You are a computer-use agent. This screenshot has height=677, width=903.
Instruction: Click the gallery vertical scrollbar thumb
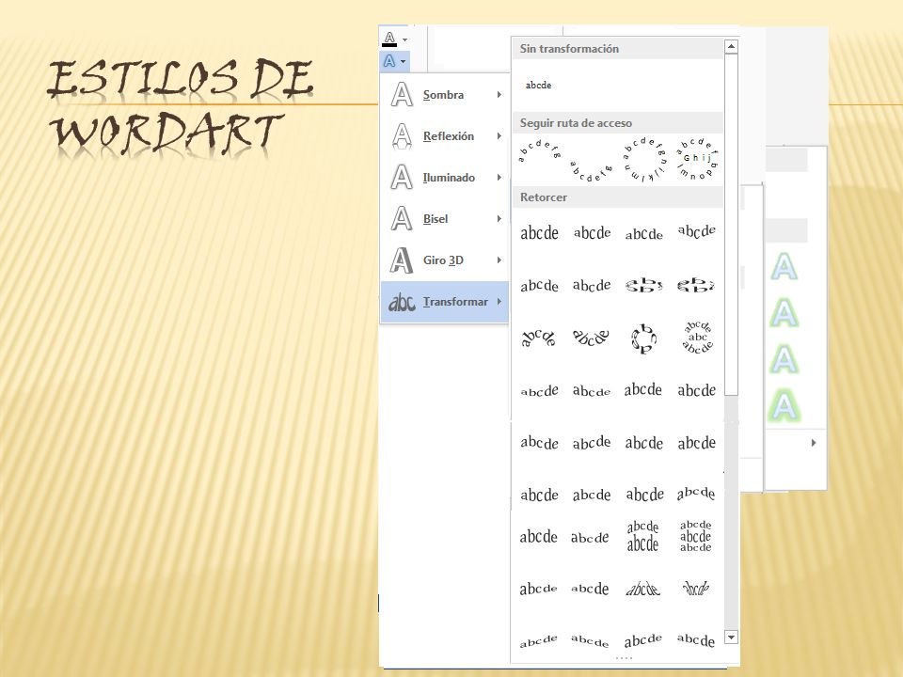pyautogui.click(x=731, y=225)
